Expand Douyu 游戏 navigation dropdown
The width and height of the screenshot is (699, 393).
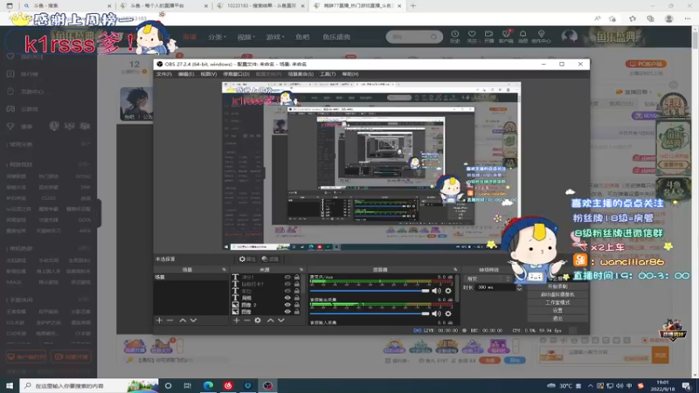point(275,37)
